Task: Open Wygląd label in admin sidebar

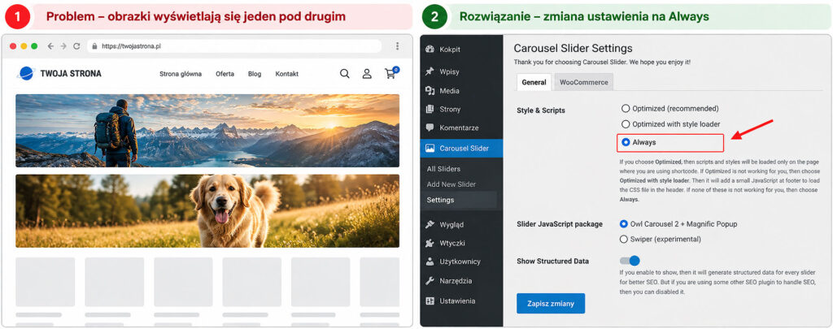Action: pyautogui.click(x=451, y=224)
